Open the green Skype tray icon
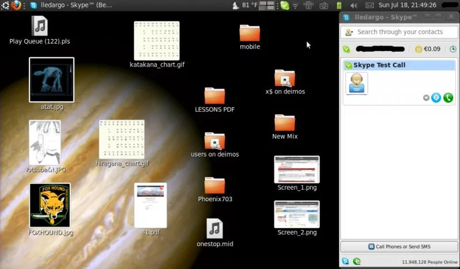Viewport: 460px width, 269px height. pos(285,5)
